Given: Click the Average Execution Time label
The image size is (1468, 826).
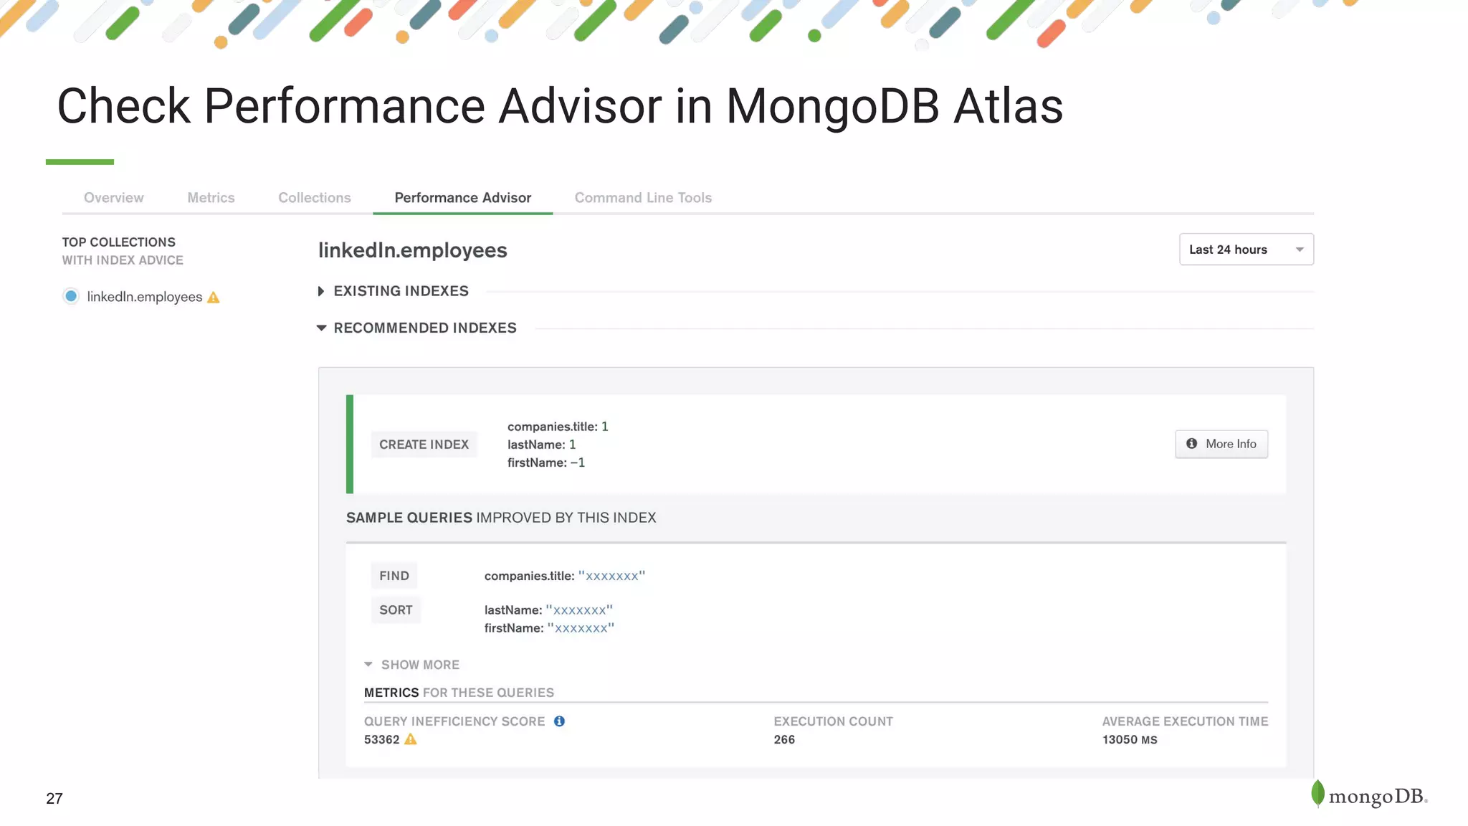Looking at the screenshot, I should pos(1185,721).
